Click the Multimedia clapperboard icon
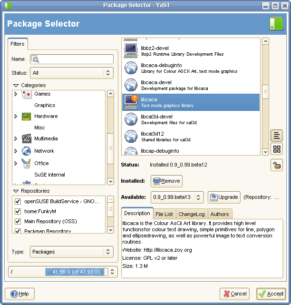Viewport: 291px width, 305px height. click(27, 138)
